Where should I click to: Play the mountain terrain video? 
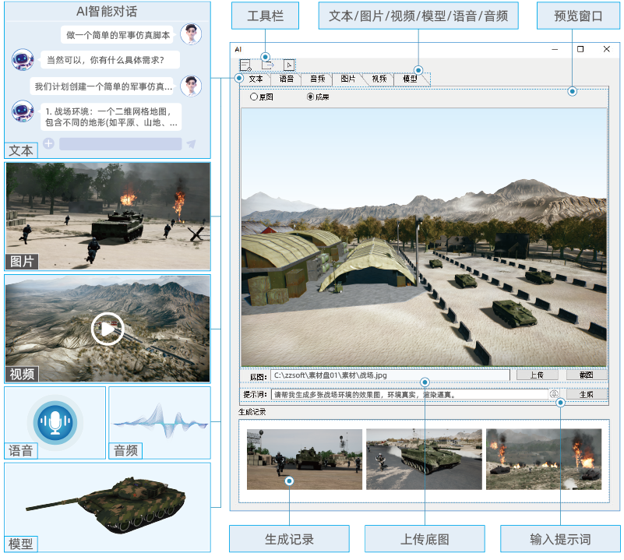click(x=107, y=329)
